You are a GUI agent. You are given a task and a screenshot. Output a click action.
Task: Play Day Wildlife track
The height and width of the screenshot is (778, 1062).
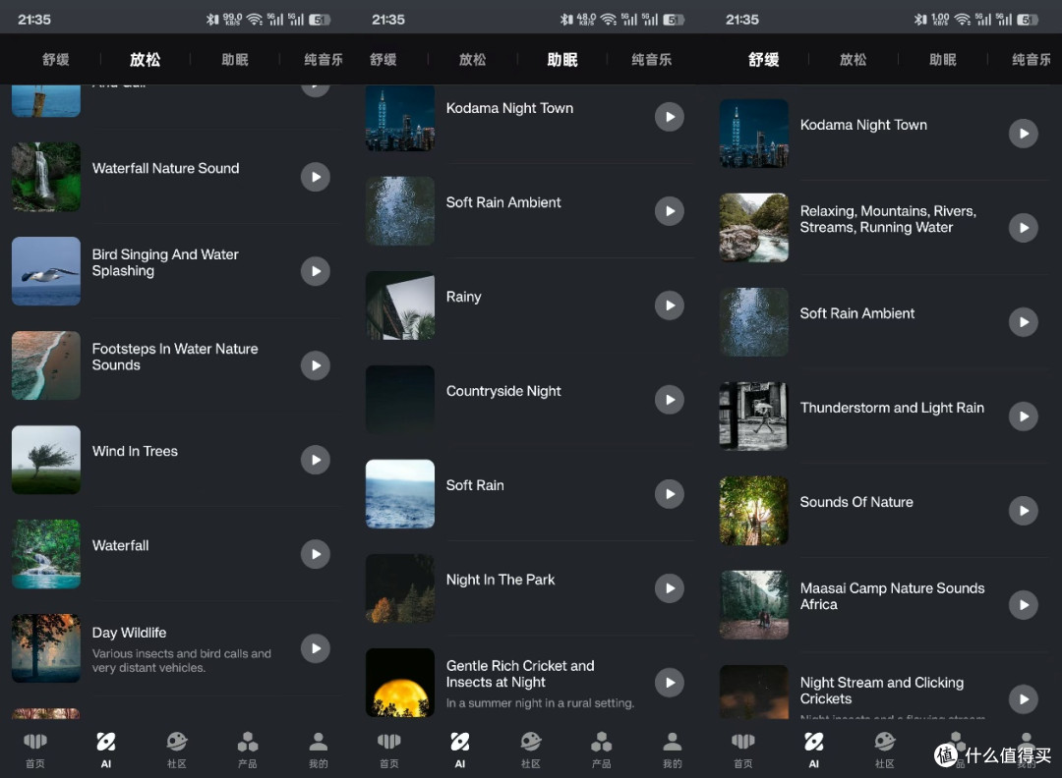pos(316,648)
